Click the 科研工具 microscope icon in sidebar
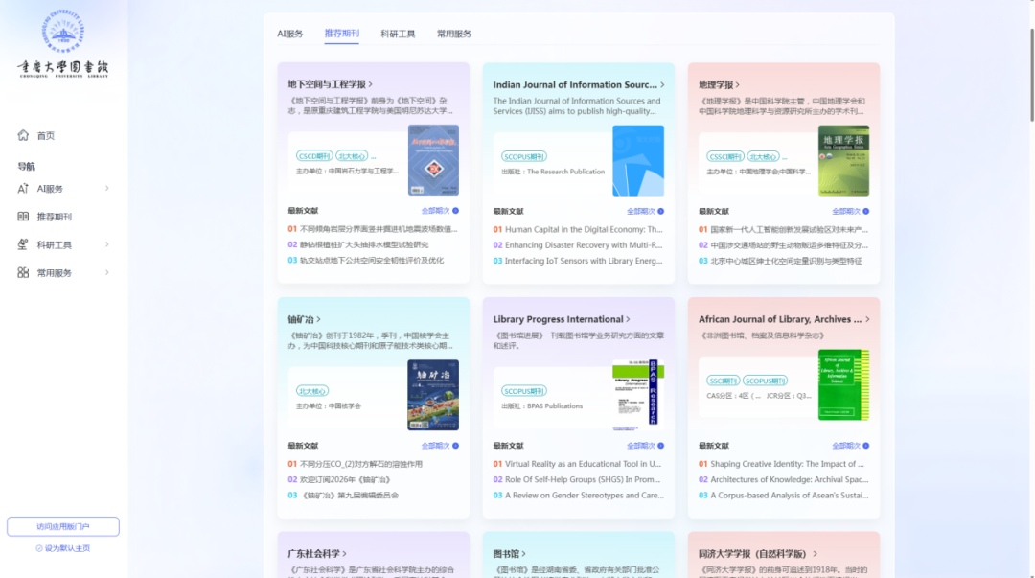1035x578 pixels. pos(23,244)
